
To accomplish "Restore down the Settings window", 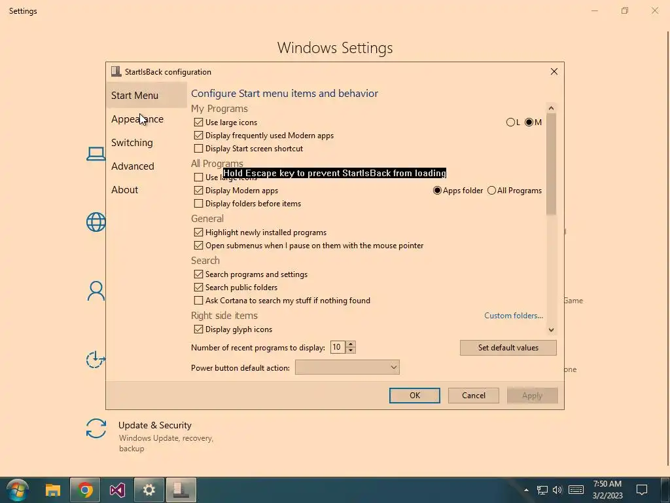I will click(625, 10).
